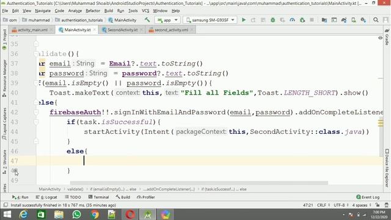Click the horizontal editor scrollbar thumb

199,183
